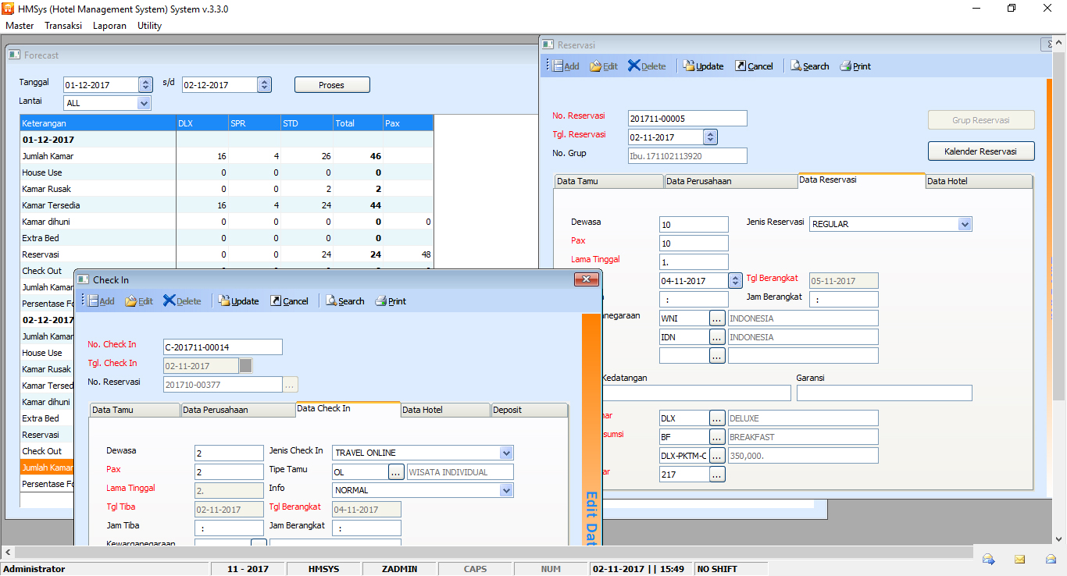Switch to Data Hotel tab in Reservasi

[x=979, y=181]
